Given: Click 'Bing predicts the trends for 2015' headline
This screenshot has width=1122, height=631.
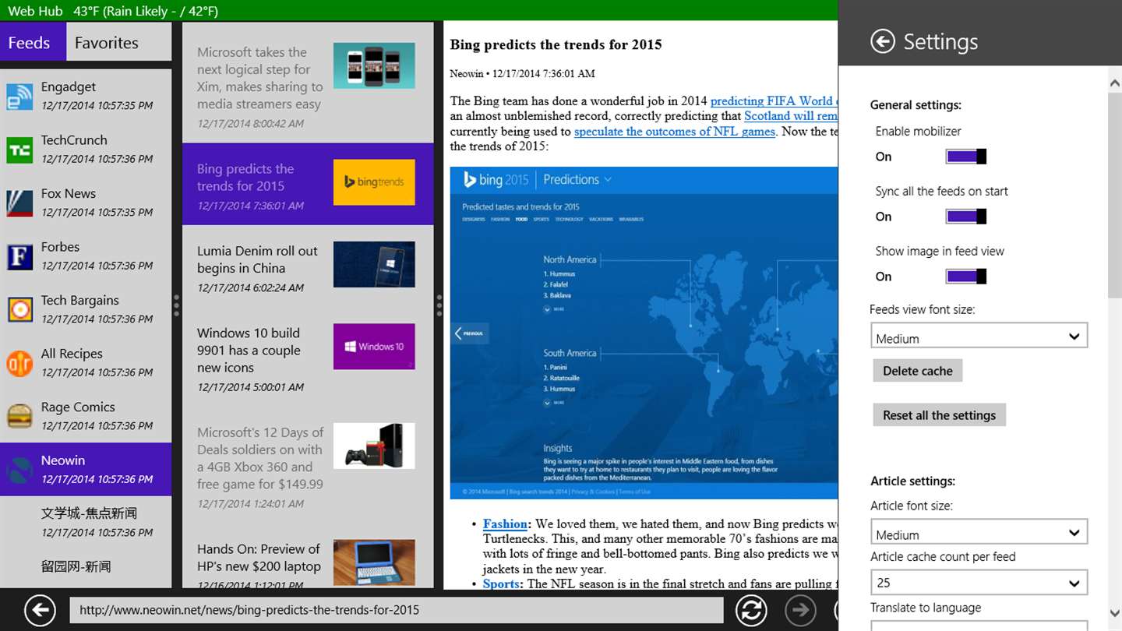Looking at the screenshot, I should click(556, 44).
